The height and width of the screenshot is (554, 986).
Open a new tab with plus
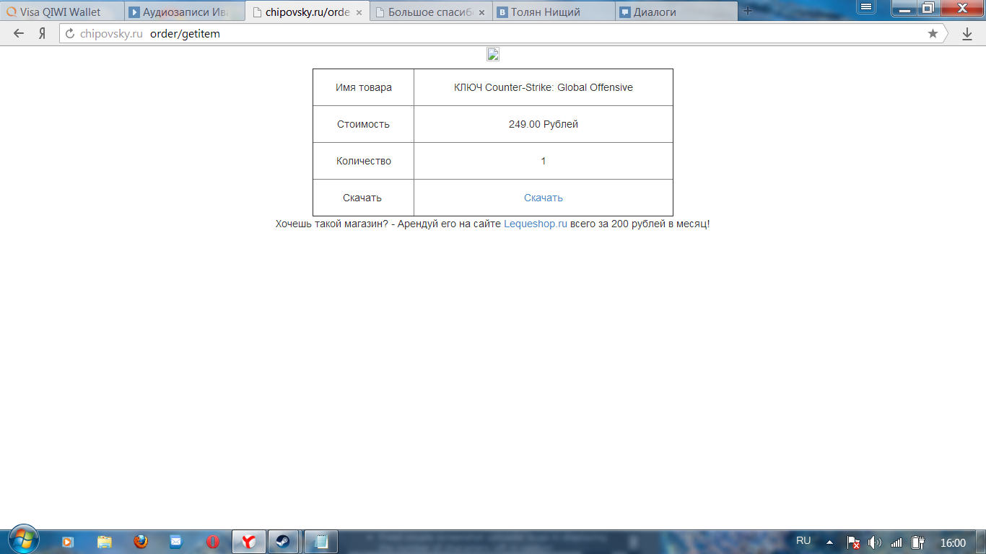748,11
